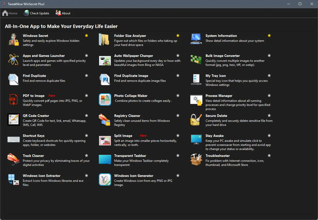318x220 pixels.
Task: Click the Transparent Taskbar icon
Action: [105, 159]
